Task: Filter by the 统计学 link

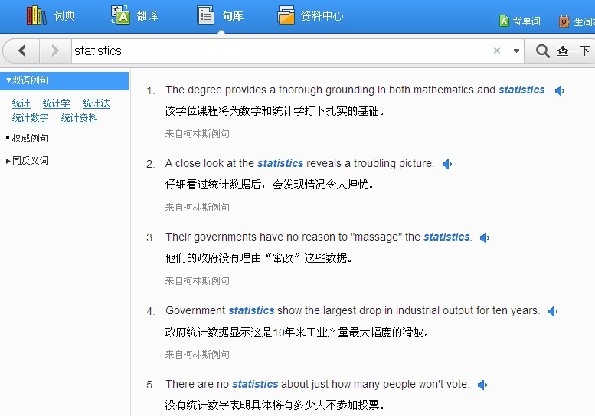Action: 56,103
